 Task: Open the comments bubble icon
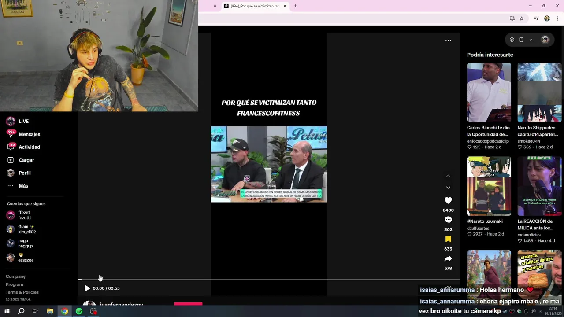tap(448, 220)
